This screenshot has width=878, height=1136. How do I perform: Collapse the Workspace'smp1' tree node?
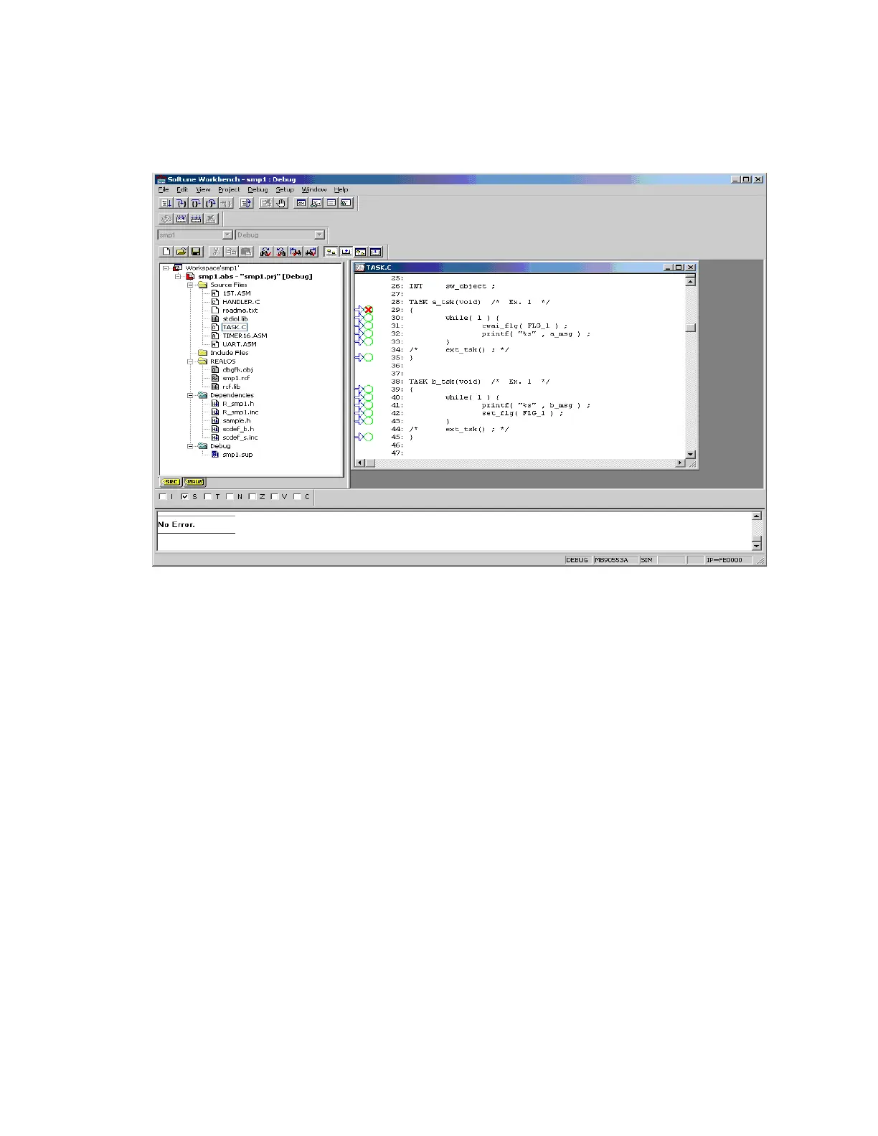pyautogui.click(x=166, y=268)
